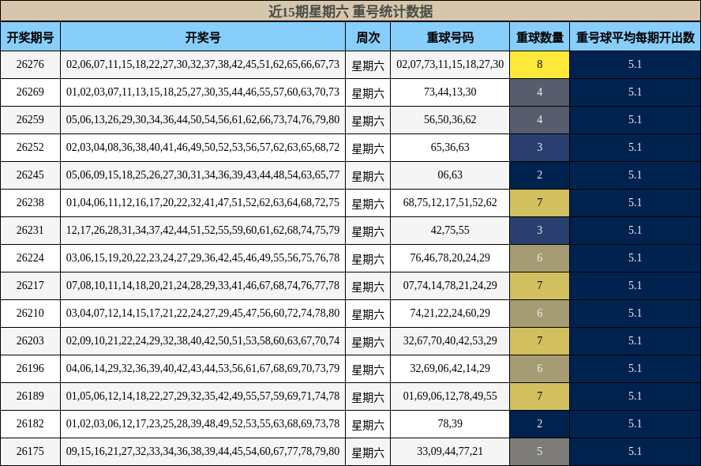Click 星期六 in row 26210
Image resolution: width=701 pixels, height=466 pixels.
(368, 314)
